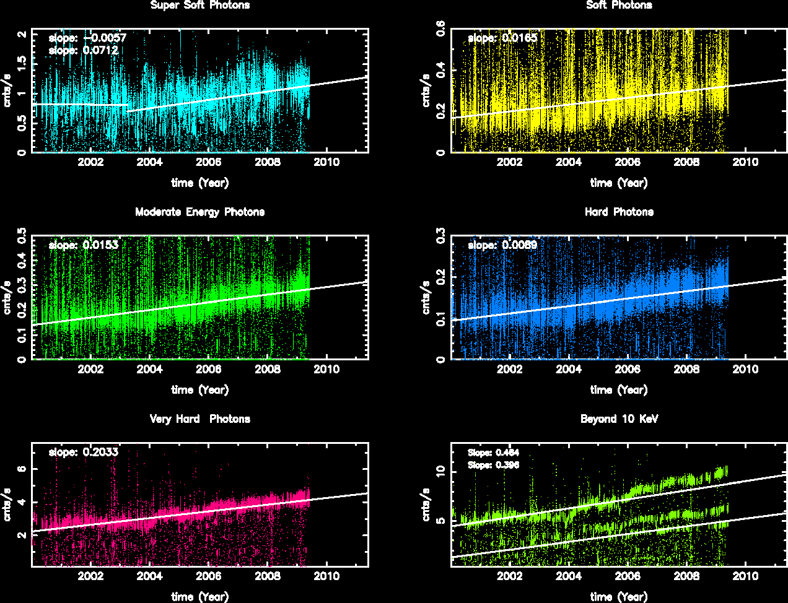The image size is (788, 603).
Task: Select the slope 0.2033 label
Action: click(83, 452)
